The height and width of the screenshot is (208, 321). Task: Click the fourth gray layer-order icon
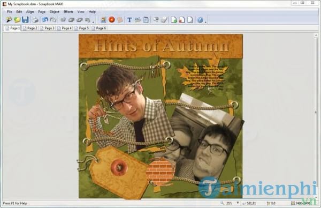87,20
